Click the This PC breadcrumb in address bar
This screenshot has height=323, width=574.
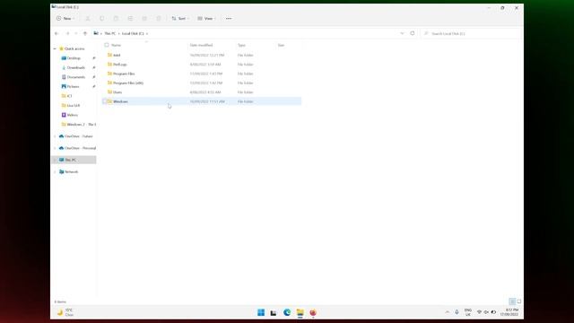pos(110,33)
